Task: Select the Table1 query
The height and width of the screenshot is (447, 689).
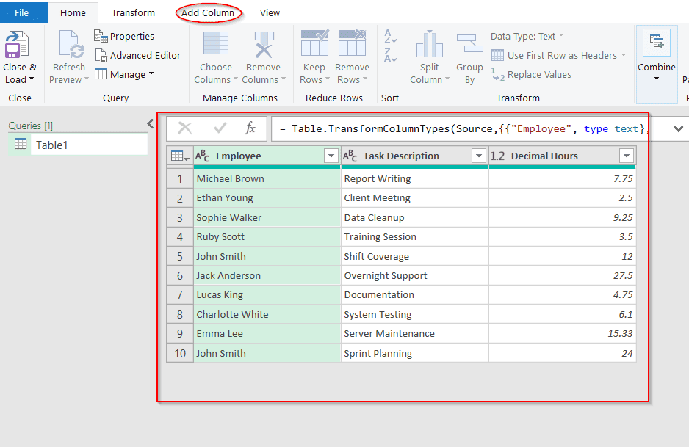Action: (x=78, y=145)
